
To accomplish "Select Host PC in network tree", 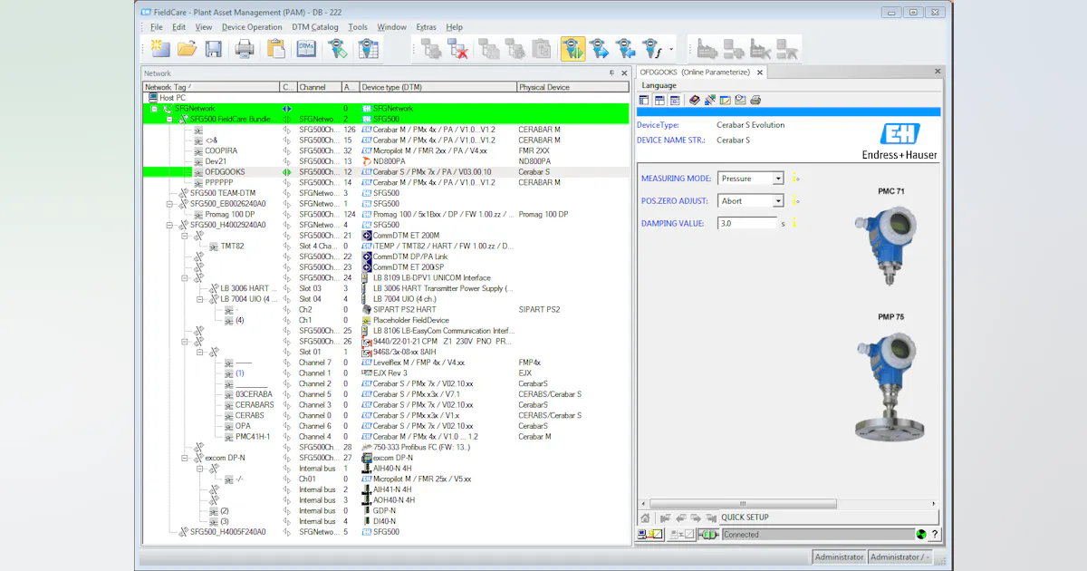I will (x=173, y=97).
